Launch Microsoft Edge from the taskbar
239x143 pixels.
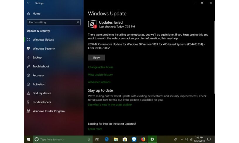pyautogui.click(x=107, y=139)
